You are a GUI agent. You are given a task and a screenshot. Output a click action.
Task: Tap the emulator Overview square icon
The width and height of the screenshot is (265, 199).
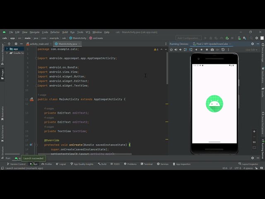click(207, 50)
